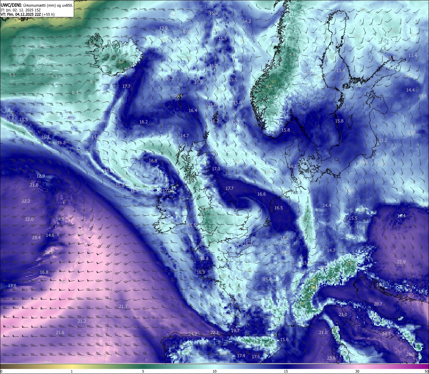Click the 15.0 value on the map
This screenshot has height=374, width=429.
[212, 105]
